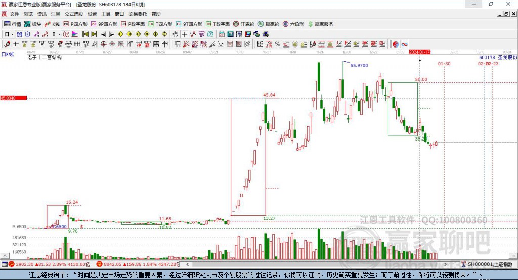
Task: Open the calculator tool
Action: pos(231,34)
